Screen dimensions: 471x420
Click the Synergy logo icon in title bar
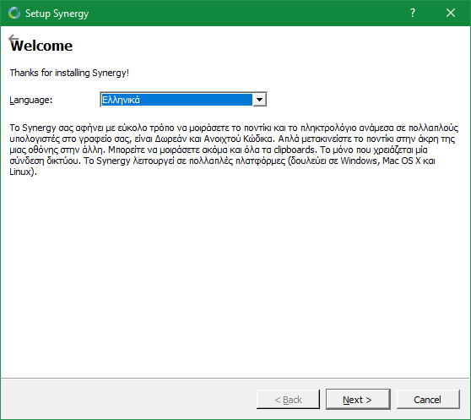tap(14, 13)
